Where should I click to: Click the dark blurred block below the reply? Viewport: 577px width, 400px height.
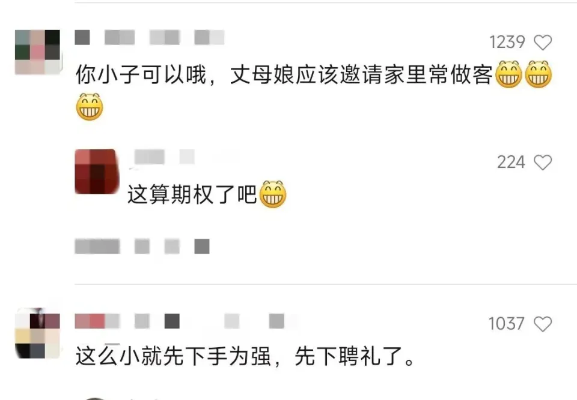[202, 246]
